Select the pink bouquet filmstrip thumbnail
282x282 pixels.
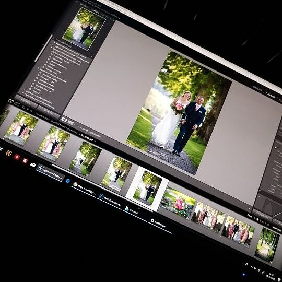178,203
